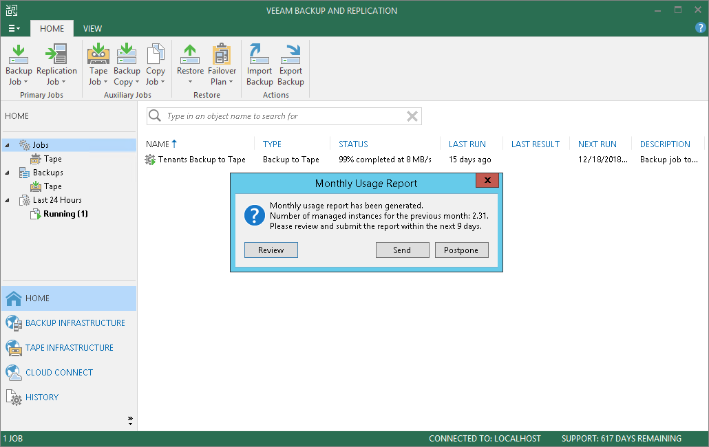Sort by the DESCRIPTION column header
The image size is (709, 447).
665,144
